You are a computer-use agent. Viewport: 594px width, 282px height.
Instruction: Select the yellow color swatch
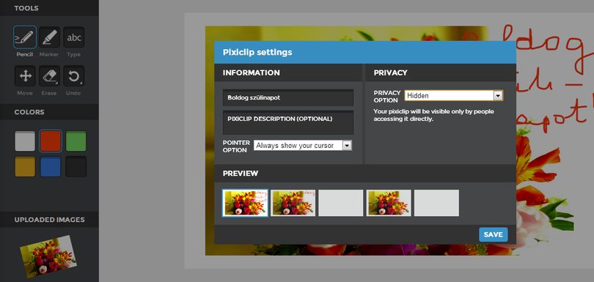click(25, 166)
